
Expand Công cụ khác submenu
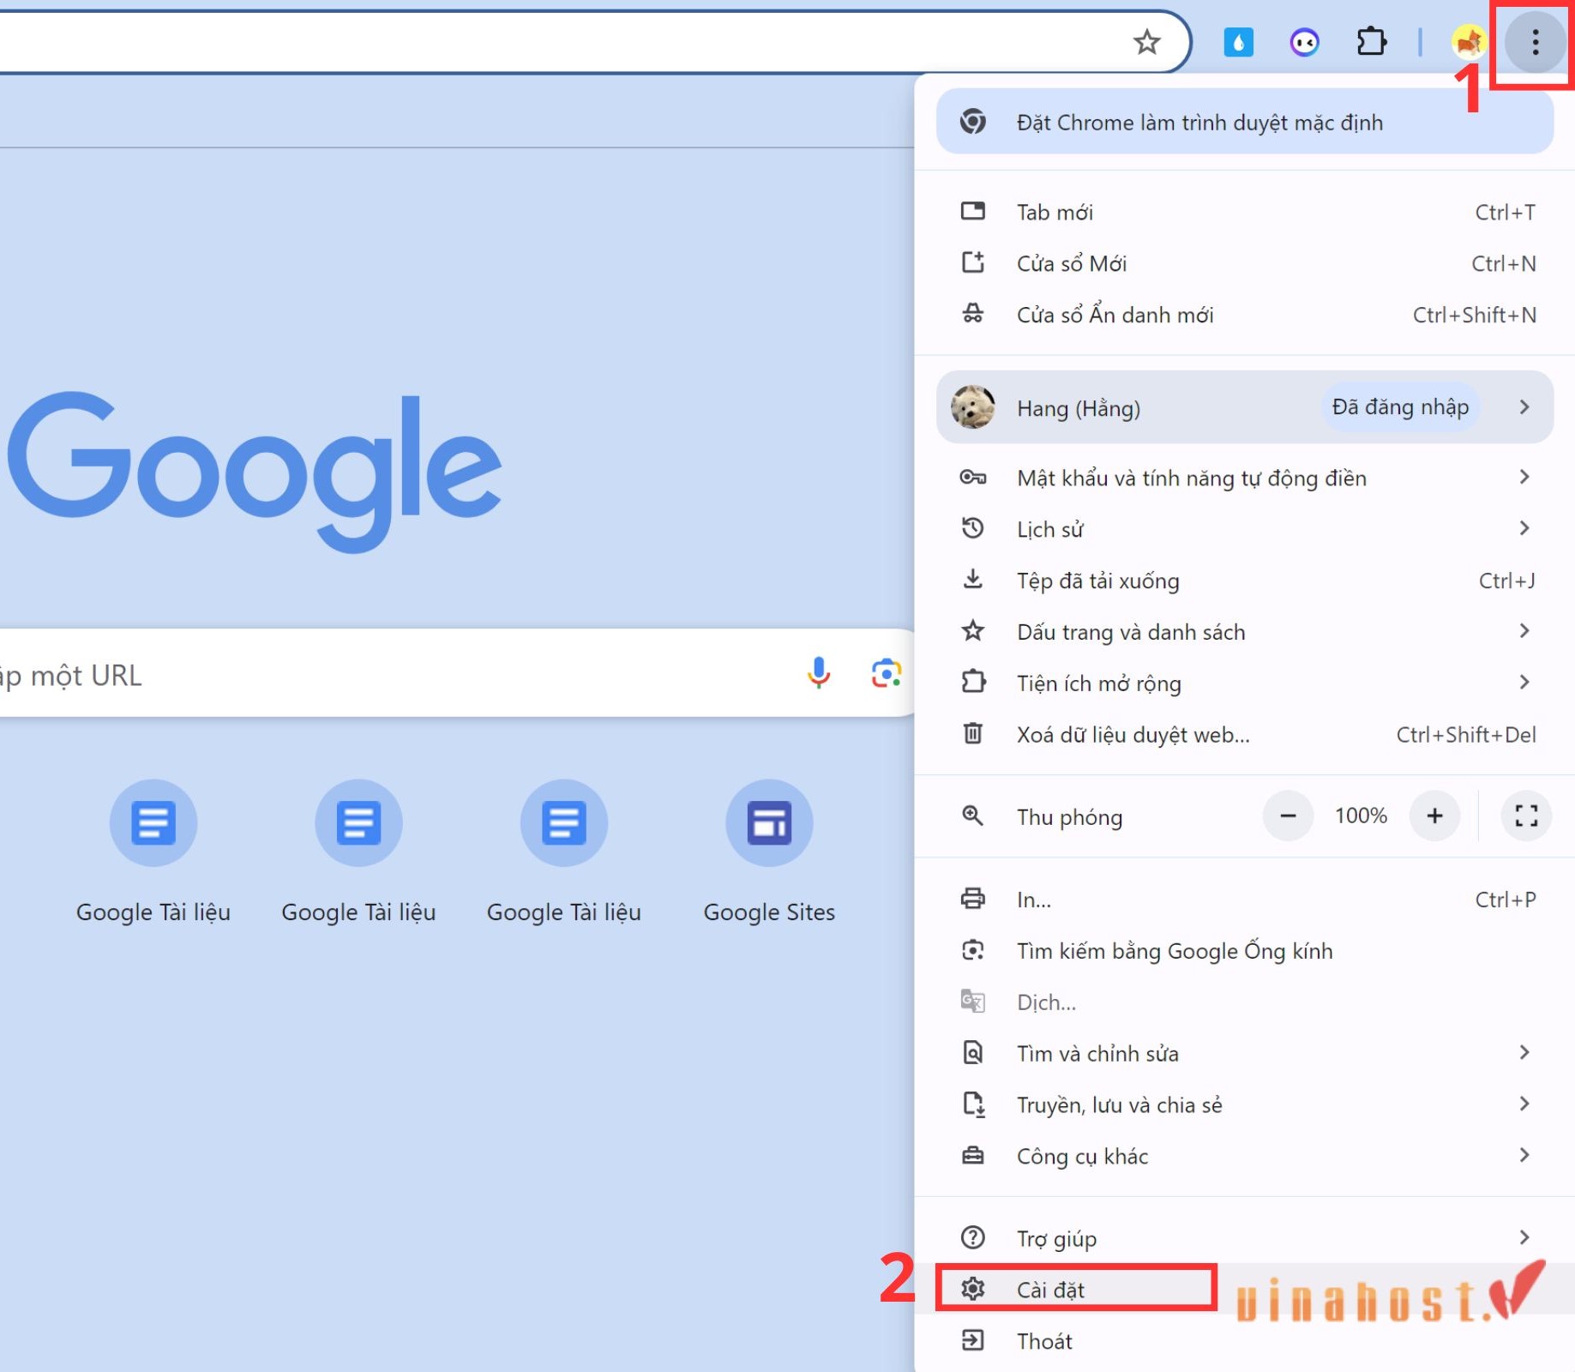point(1245,1156)
